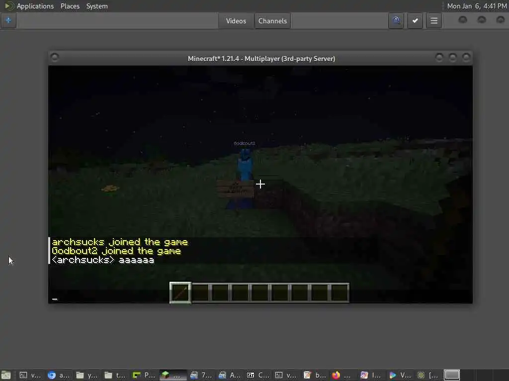Viewport: 509px width, 381px height.
Task: Open the green 'P...' taskbar item
Action: point(144,375)
